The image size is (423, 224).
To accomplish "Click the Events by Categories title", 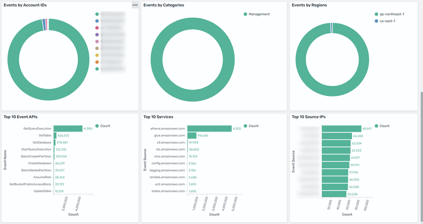I will 164,5.
